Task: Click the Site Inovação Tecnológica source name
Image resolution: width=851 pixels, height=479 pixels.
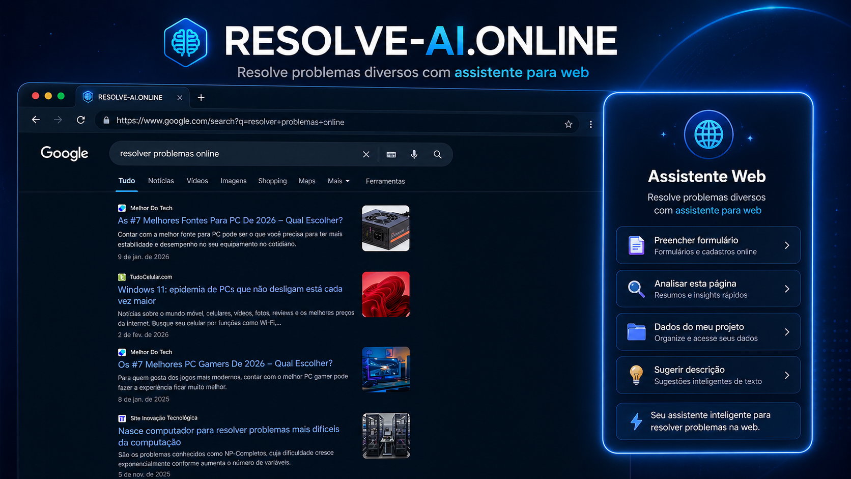Action: (x=164, y=418)
